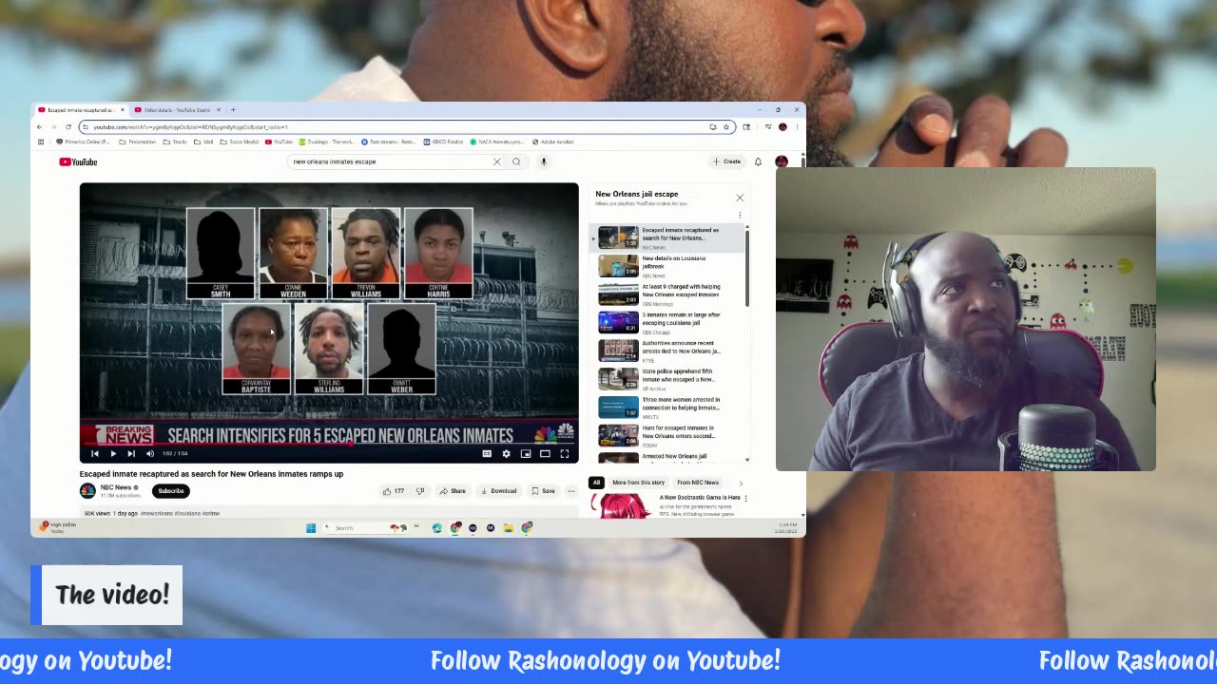Image resolution: width=1217 pixels, height=684 pixels.
Task: Open the Windows Start menu
Action: click(311, 528)
